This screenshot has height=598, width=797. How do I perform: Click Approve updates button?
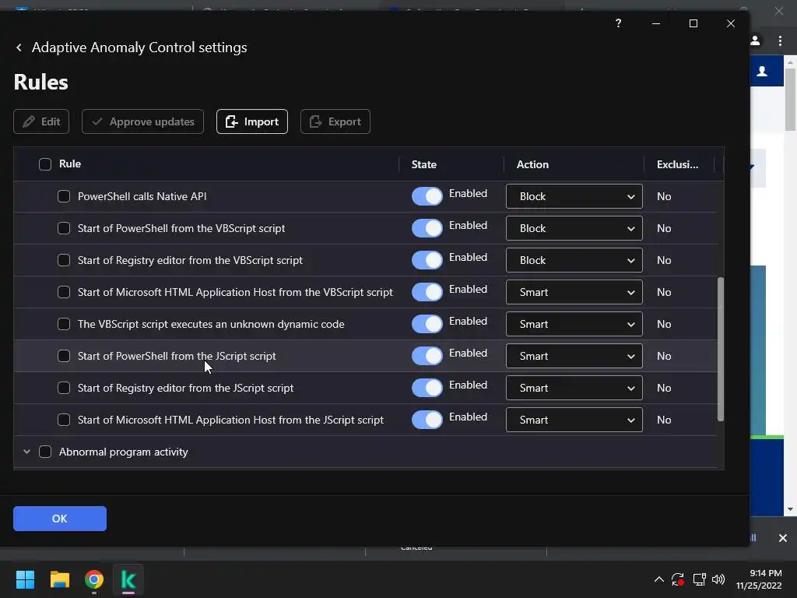(143, 121)
